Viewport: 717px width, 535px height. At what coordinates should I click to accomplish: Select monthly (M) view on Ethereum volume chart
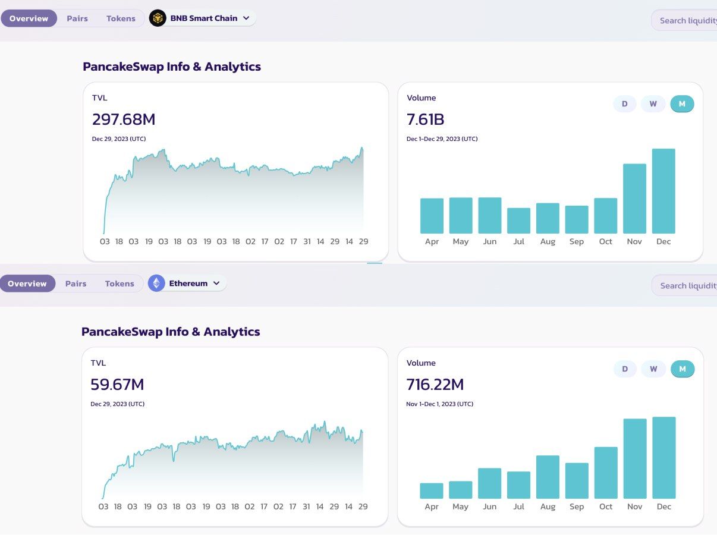(x=683, y=369)
